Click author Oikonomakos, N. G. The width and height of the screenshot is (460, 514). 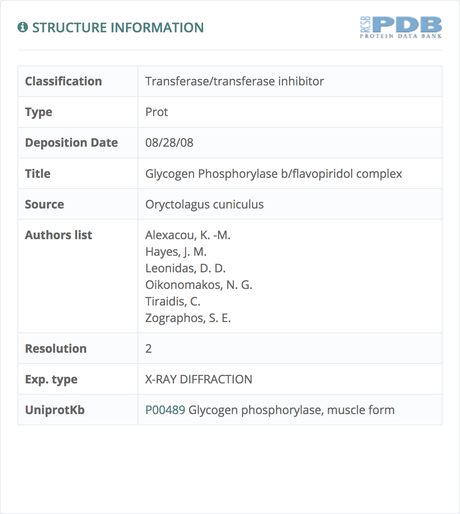coord(199,285)
